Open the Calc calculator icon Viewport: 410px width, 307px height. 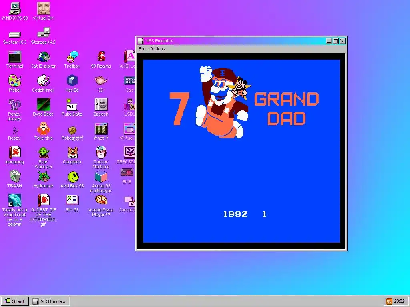[129, 81]
